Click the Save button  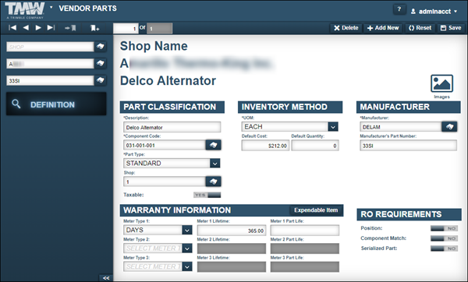coord(451,28)
